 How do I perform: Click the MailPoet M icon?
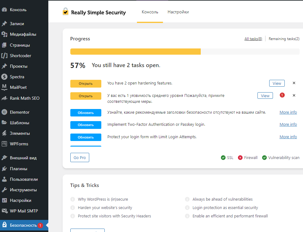click(x=4, y=87)
